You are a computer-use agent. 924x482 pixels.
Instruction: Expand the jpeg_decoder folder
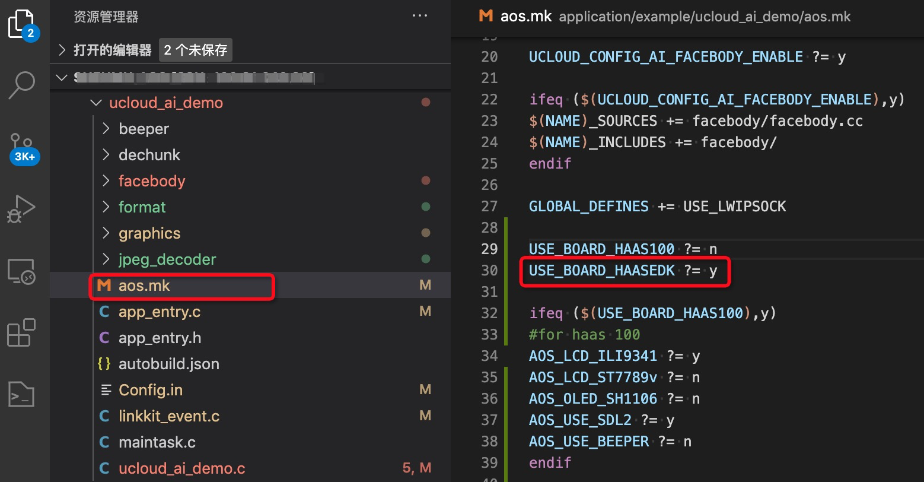point(106,259)
